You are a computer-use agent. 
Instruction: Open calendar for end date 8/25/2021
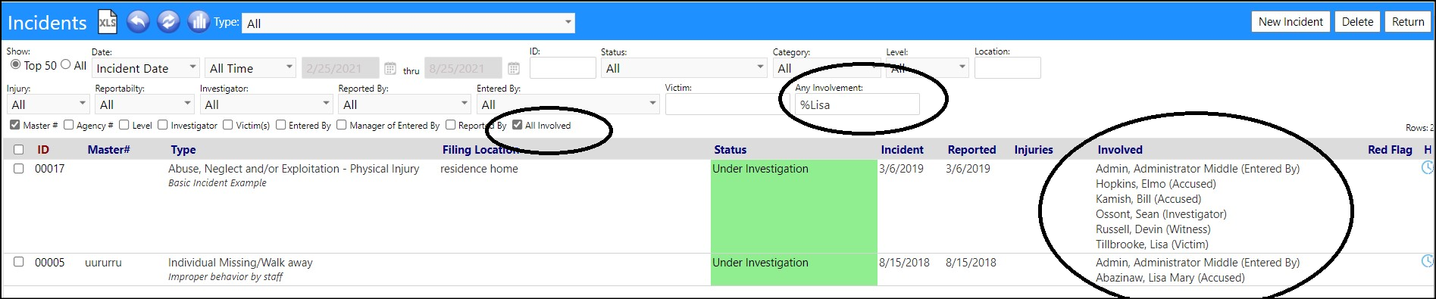click(513, 68)
